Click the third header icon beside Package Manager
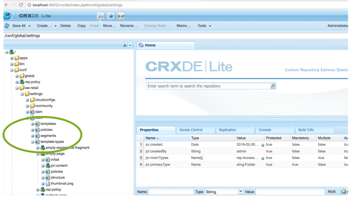The height and width of the screenshot is (199, 351). tap(121, 16)
